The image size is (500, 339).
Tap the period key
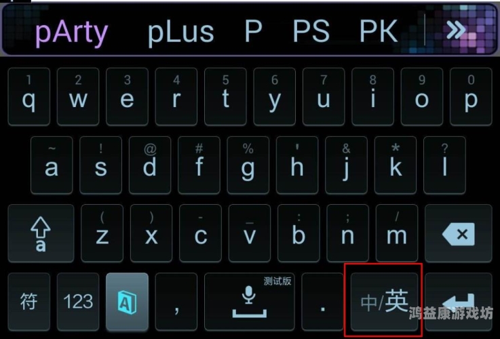point(323,302)
